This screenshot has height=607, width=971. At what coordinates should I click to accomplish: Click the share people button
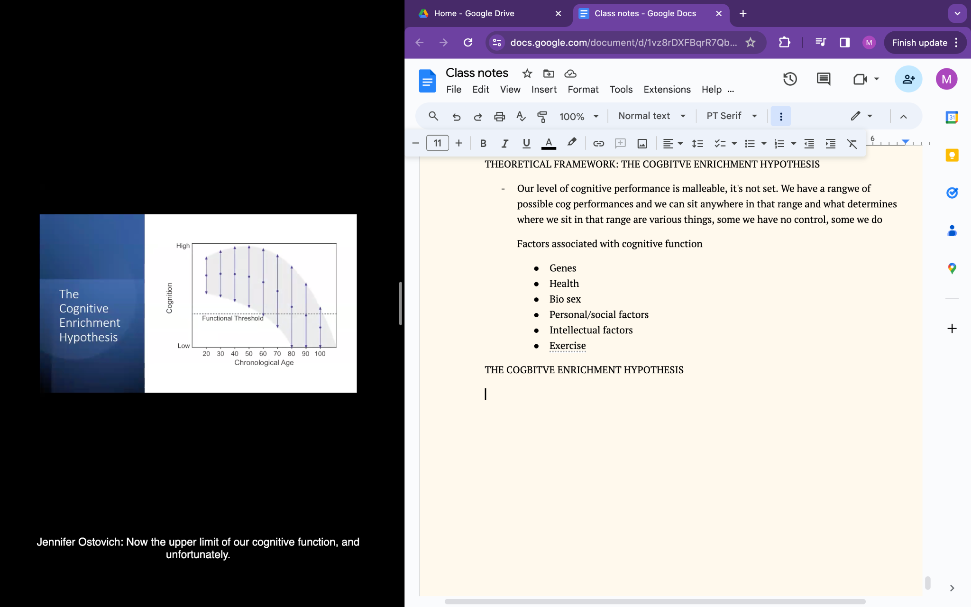click(x=908, y=79)
